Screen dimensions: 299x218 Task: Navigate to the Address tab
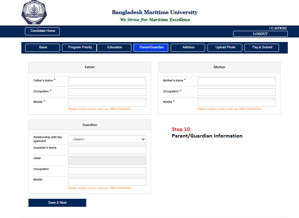click(188, 48)
